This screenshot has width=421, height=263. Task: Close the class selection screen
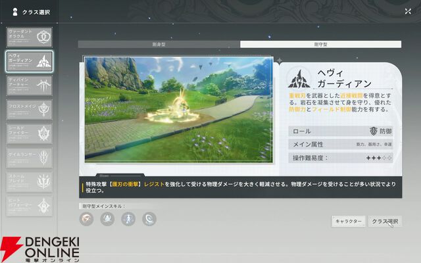coord(408,11)
